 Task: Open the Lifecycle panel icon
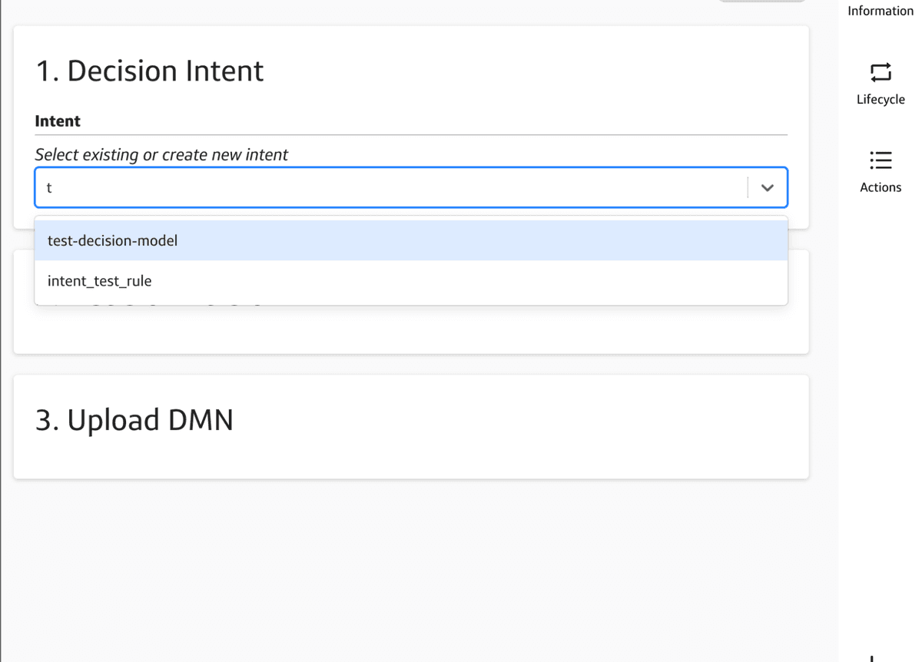(881, 72)
